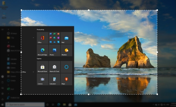Open the Camera tile
This screenshot has width=176, height=107.
click(x=42, y=79)
